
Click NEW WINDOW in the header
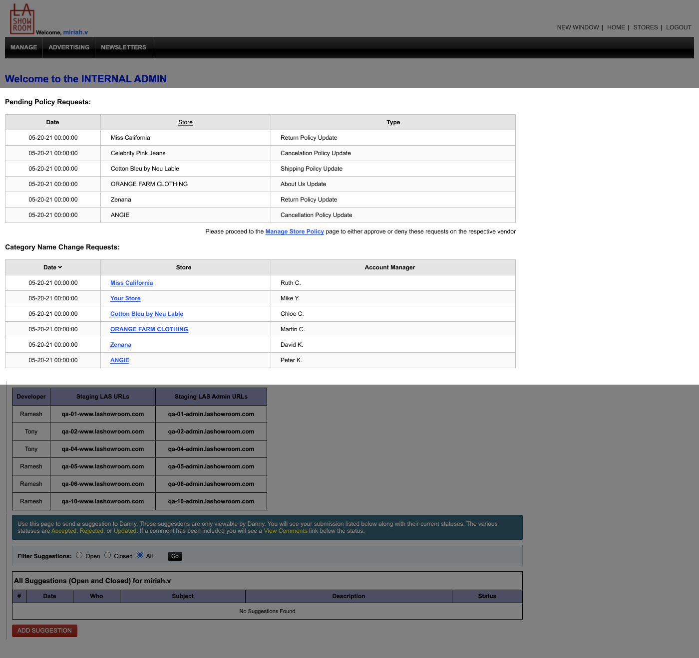point(578,27)
